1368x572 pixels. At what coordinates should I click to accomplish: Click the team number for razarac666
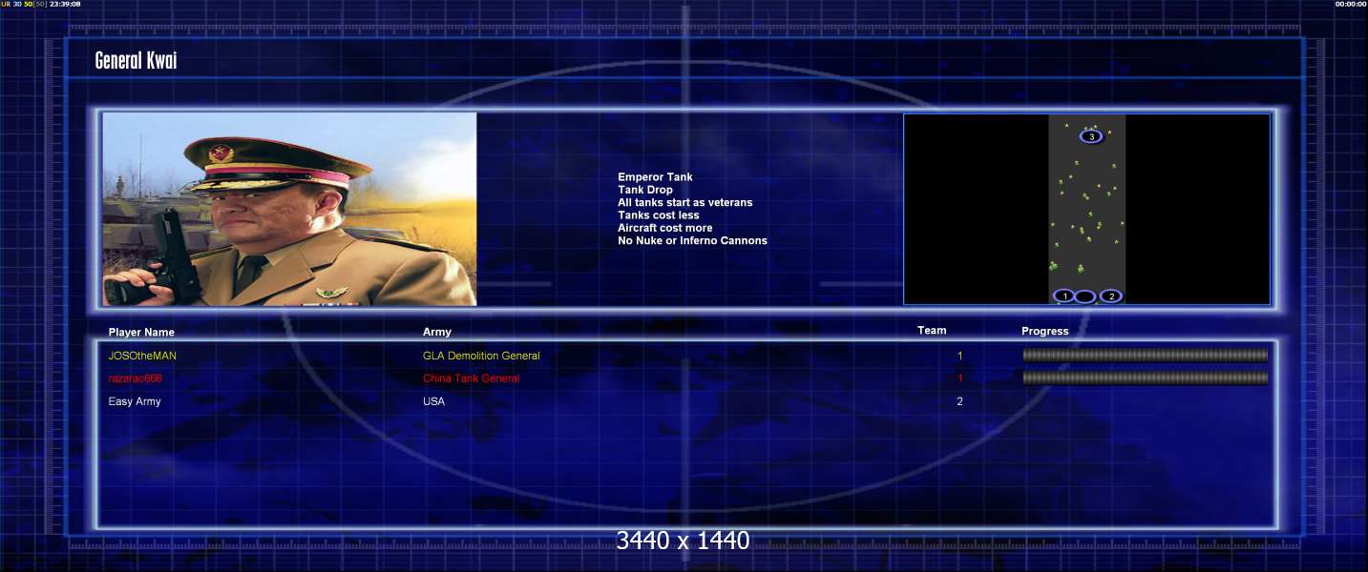click(960, 378)
